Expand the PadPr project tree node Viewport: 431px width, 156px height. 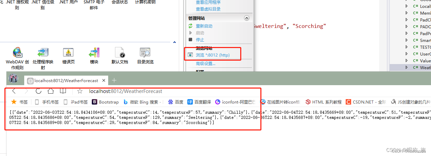(x=406, y=33)
